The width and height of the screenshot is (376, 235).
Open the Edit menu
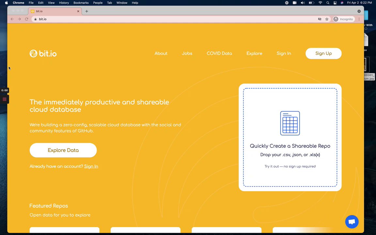41,3
